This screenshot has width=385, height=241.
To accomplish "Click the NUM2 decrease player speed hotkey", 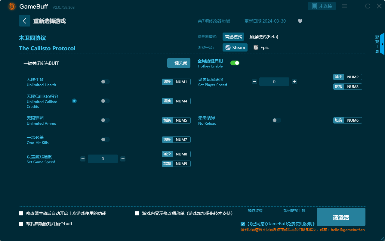I will tap(353, 77).
